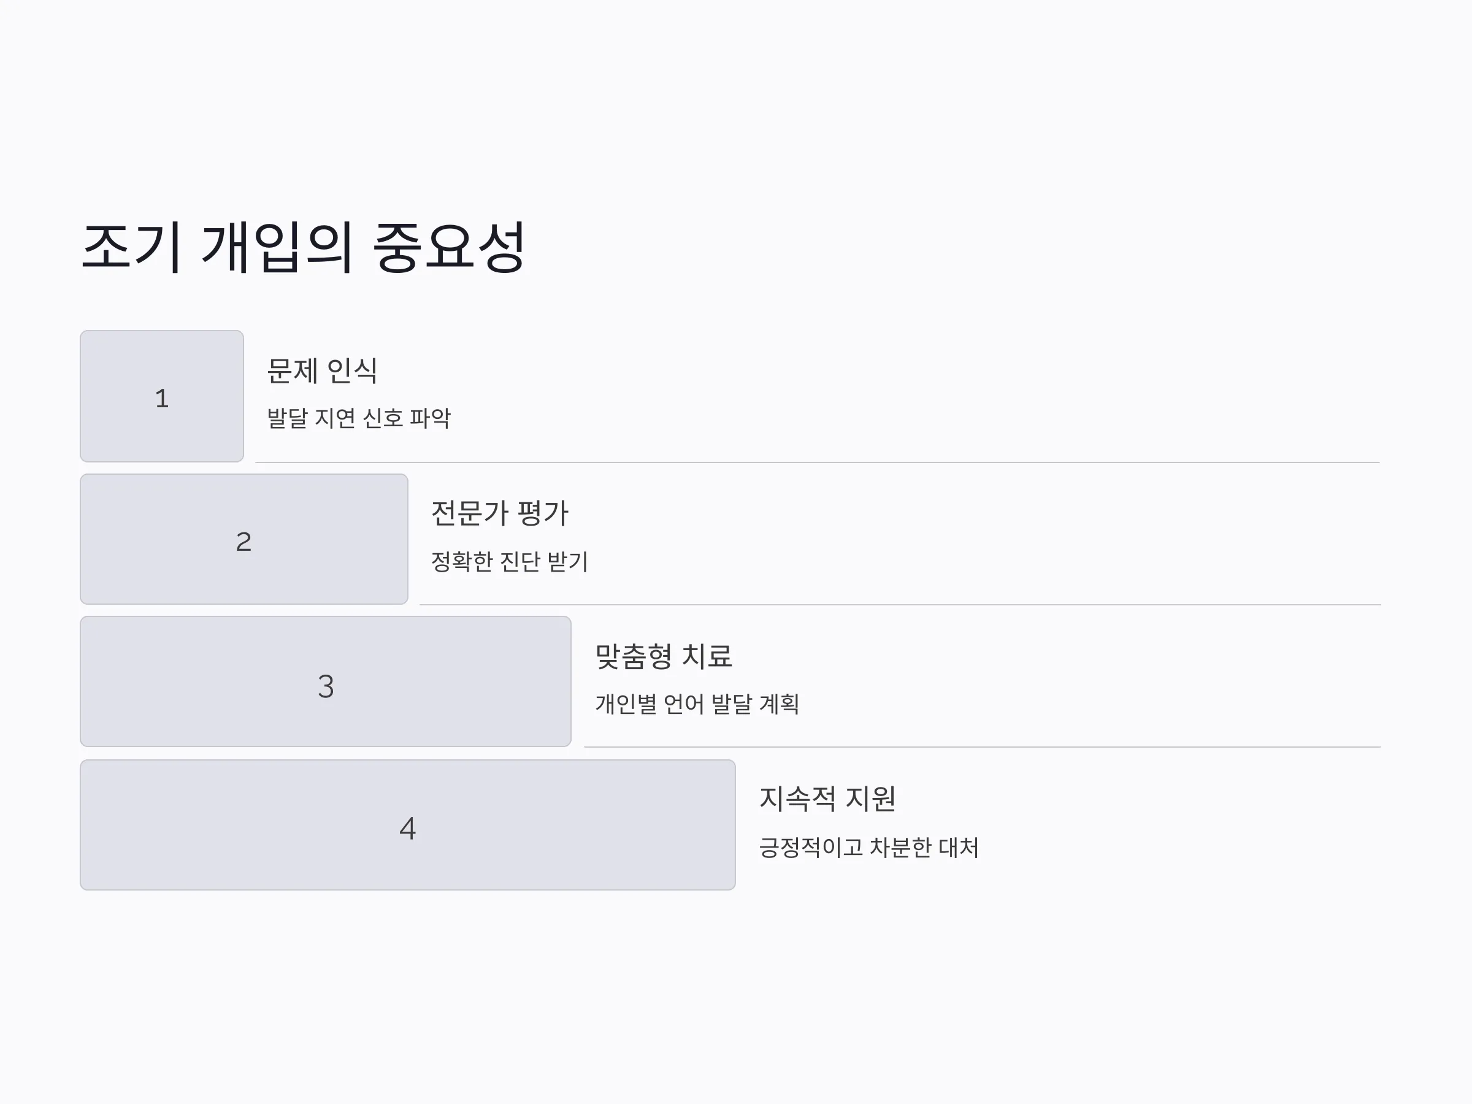Click divider line under 문제 인식 section
The width and height of the screenshot is (1472, 1104).
tap(817, 462)
